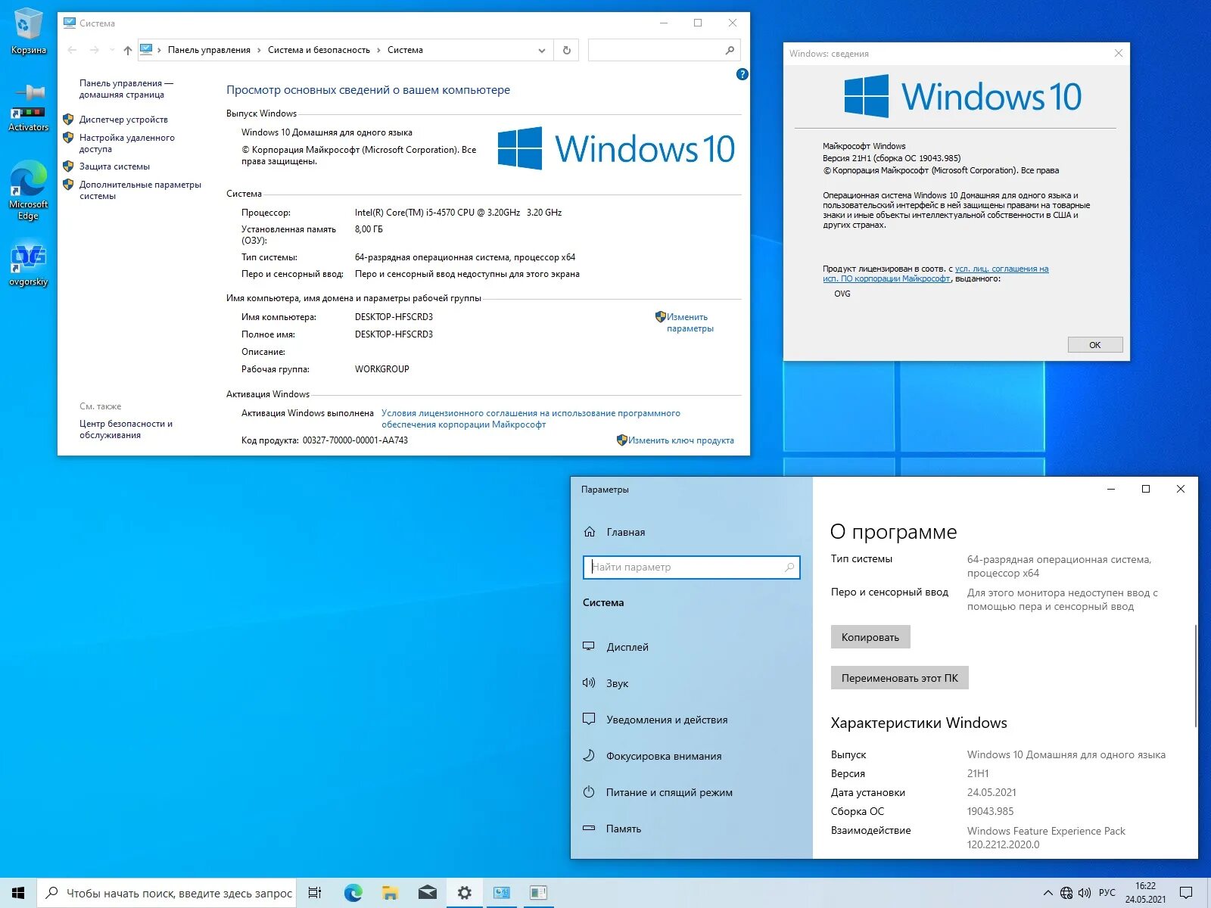The width and height of the screenshot is (1211, 908).
Task: Click the Display monitor icon in Settings
Action: coord(589,646)
